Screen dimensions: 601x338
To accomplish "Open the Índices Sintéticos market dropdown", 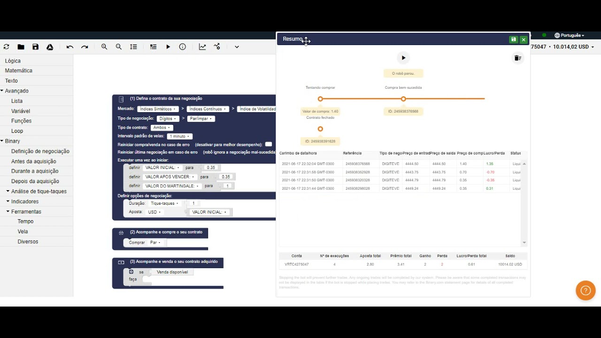I will coord(158,109).
